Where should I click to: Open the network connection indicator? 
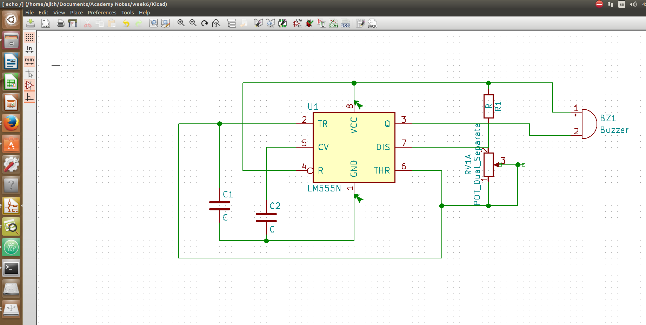click(x=611, y=4)
